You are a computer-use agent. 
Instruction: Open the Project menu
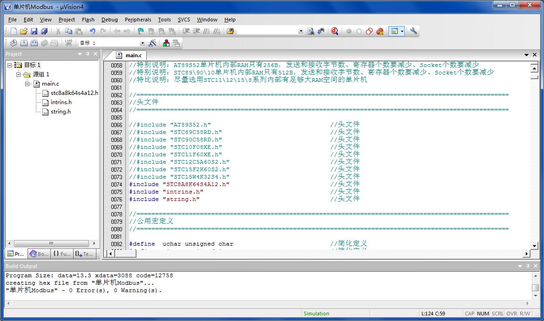[x=67, y=20]
